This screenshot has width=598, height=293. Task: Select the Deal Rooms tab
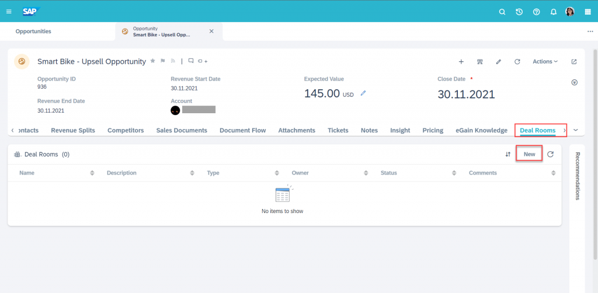tap(537, 130)
